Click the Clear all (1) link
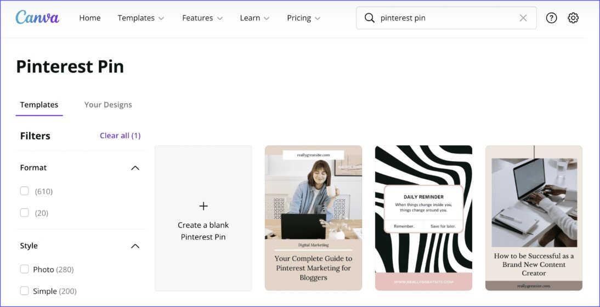 coord(120,136)
